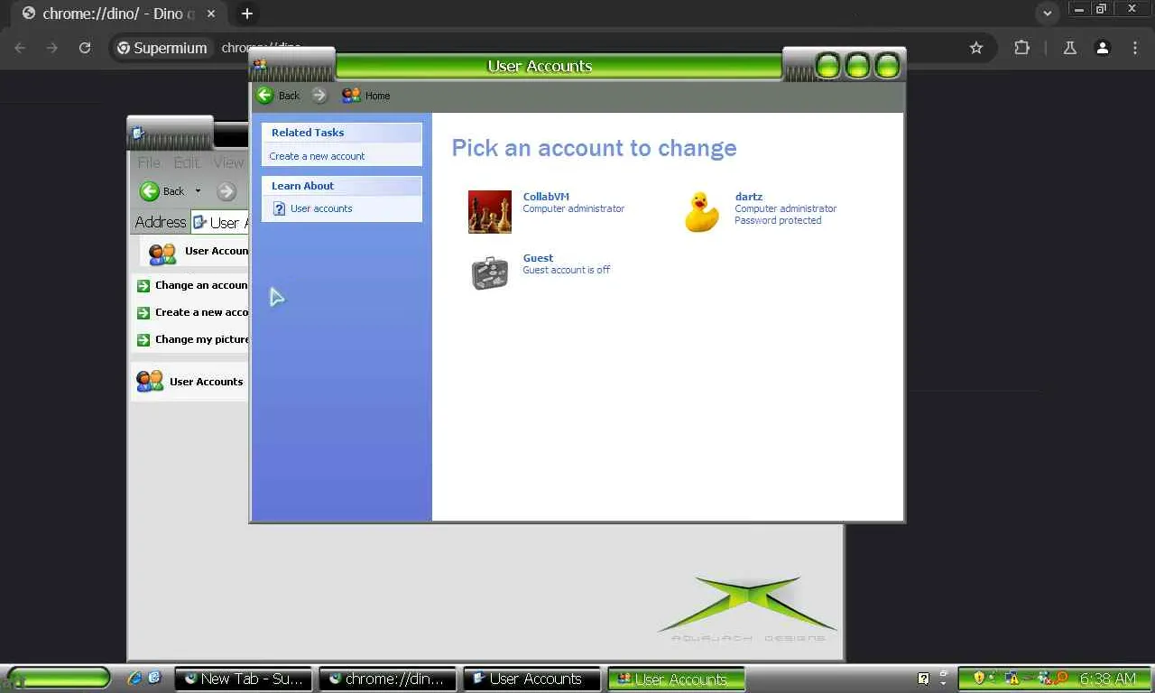Click the 'Pick an account to change' heading
Viewport: 1155px width, 693px height.
coord(594,148)
